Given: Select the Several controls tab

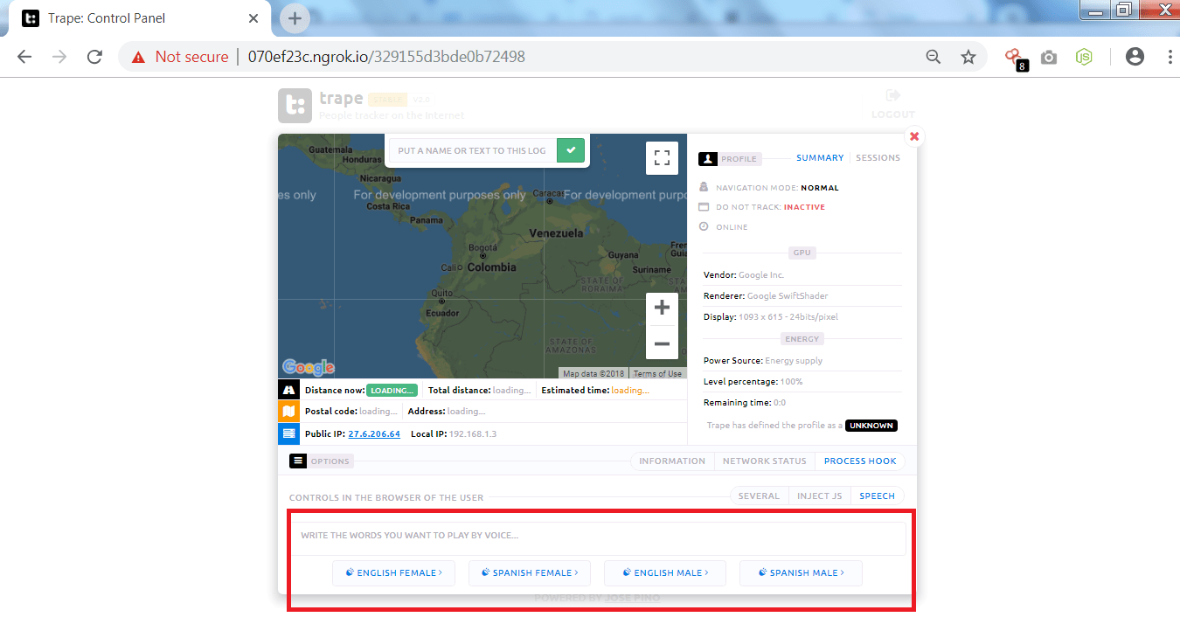Looking at the screenshot, I should tap(759, 496).
